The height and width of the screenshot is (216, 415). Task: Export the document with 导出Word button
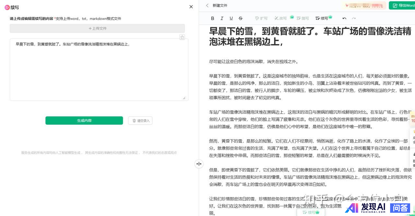click(402, 6)
